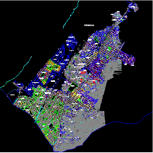Click the small blue parcel cluster on the west edge

[19, 86]
